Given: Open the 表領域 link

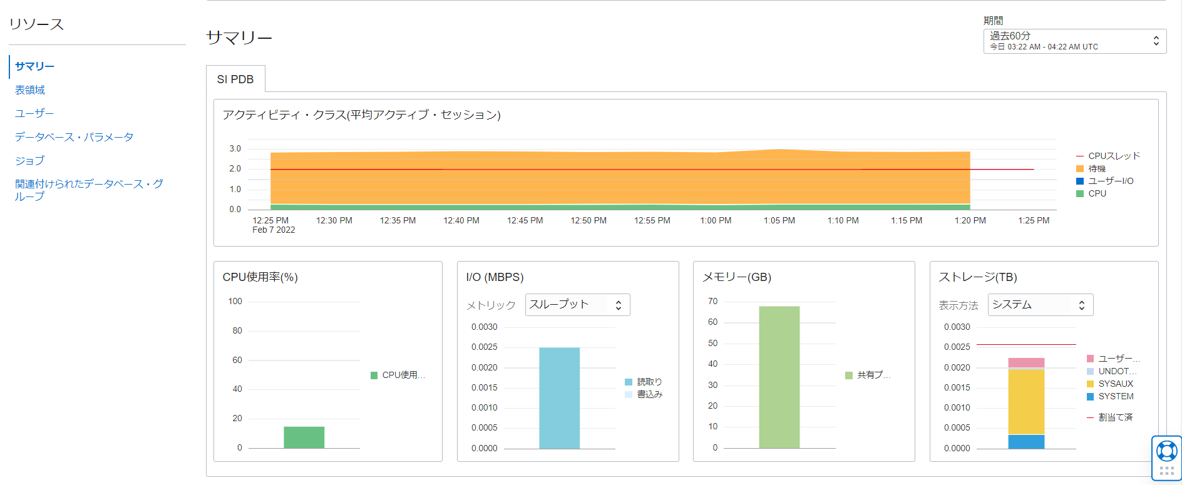Looking at the screenshot, I should click(30, 90).
